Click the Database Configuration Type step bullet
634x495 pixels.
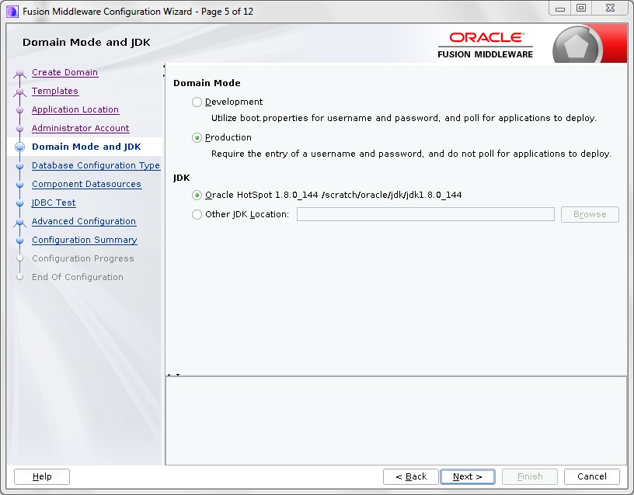(20, 165)
